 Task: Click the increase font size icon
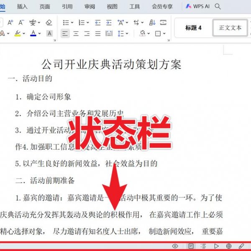pos(10,22)
